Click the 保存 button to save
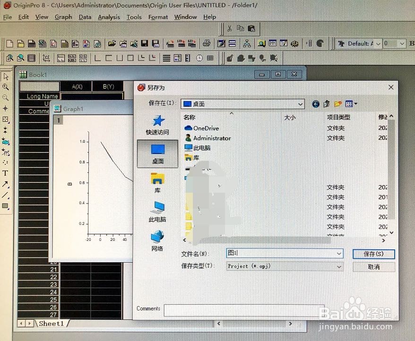This screenshot has width=415, height=341. [x=373, y=254]
